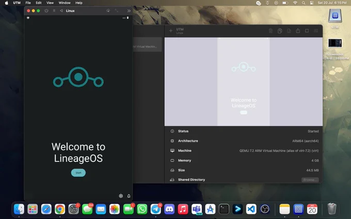This screenshot has width=351, height=219.
Task: Open Finder from the dock
Action: (19, 209)
